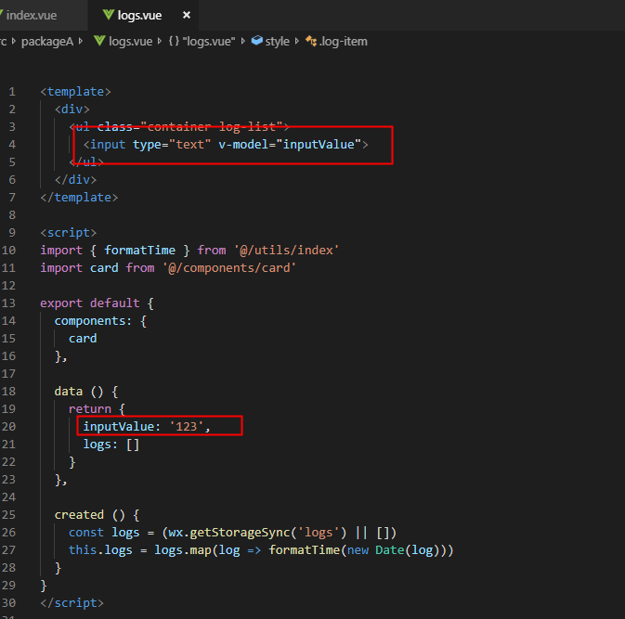625x619 pixels.
Task: Click the closing </div> tag
Action: (76, 180)
